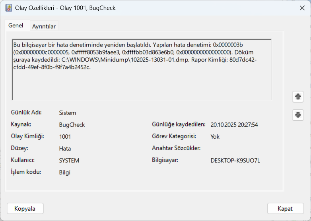
Task: Select the bug check code 0x0000003b
Action: pyautogui.click(x=228, y=45)
